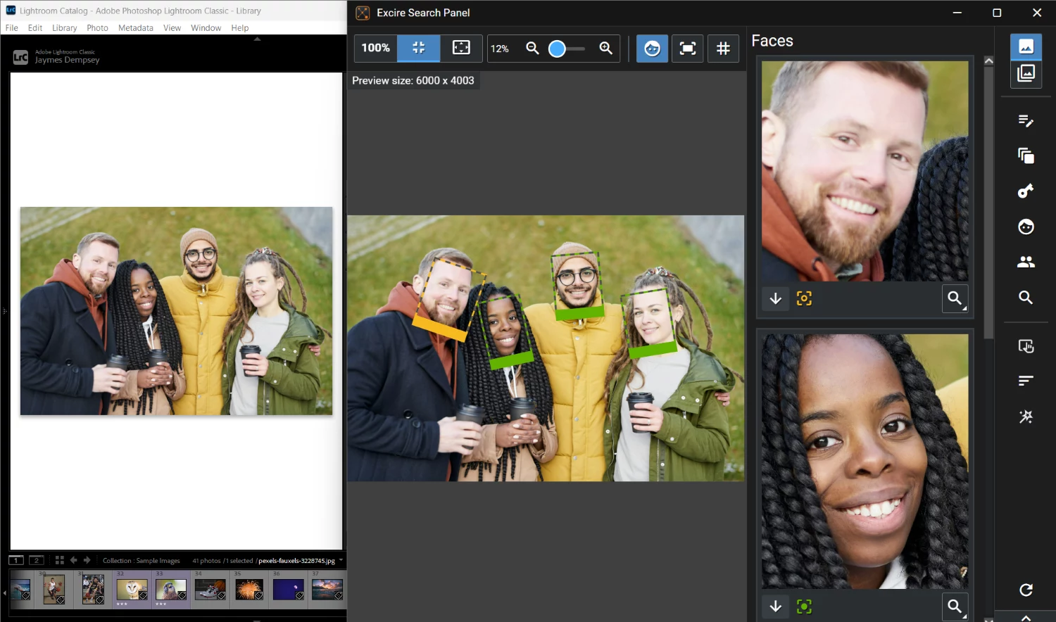Click the refresh icon at bottom right

pyautogui.click(x=1025, y=590)
